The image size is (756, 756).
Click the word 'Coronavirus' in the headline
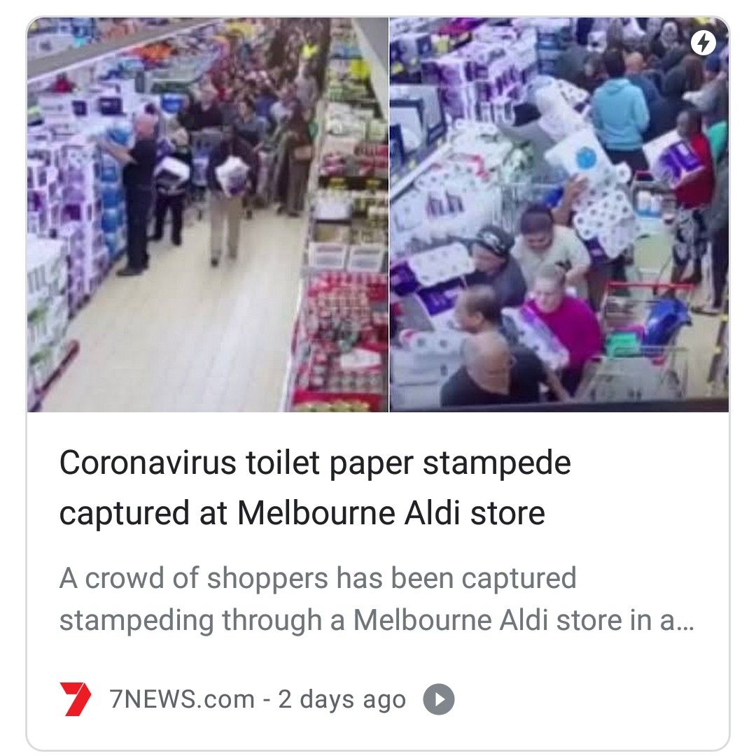148,463
